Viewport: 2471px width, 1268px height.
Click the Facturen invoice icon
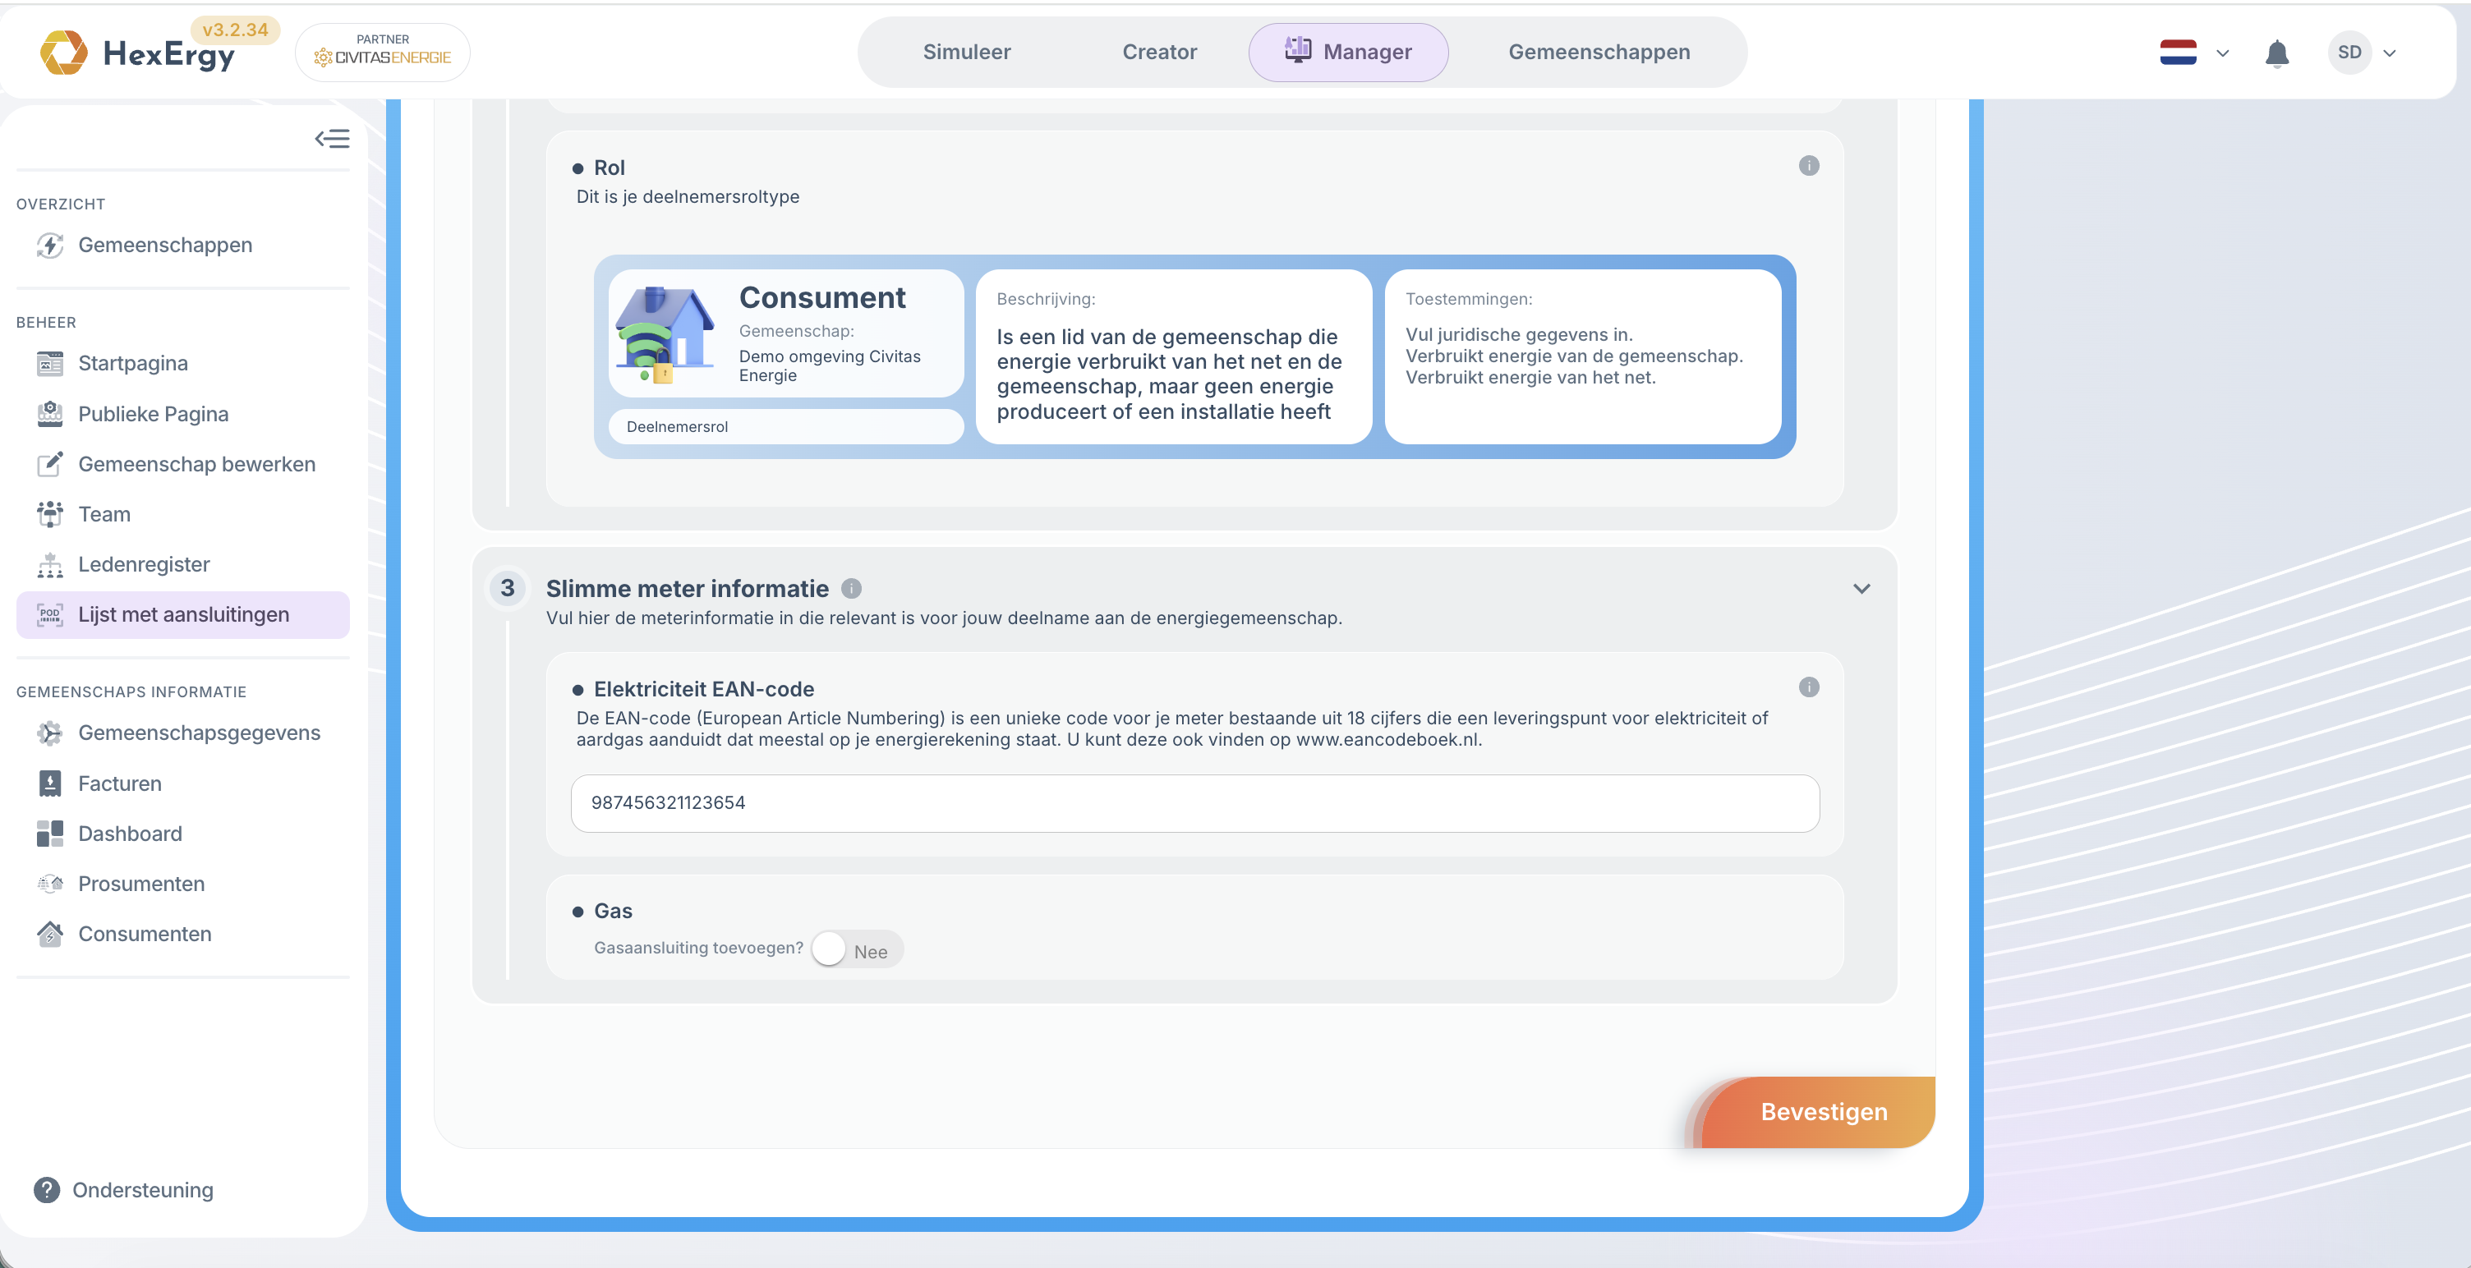point(50,783)
